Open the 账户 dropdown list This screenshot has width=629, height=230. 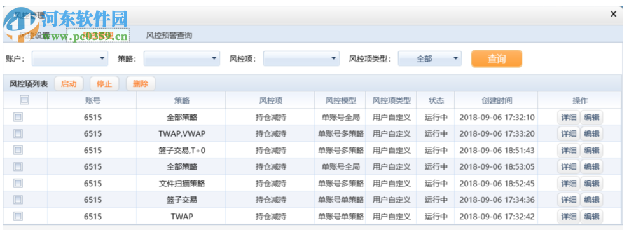70,58
